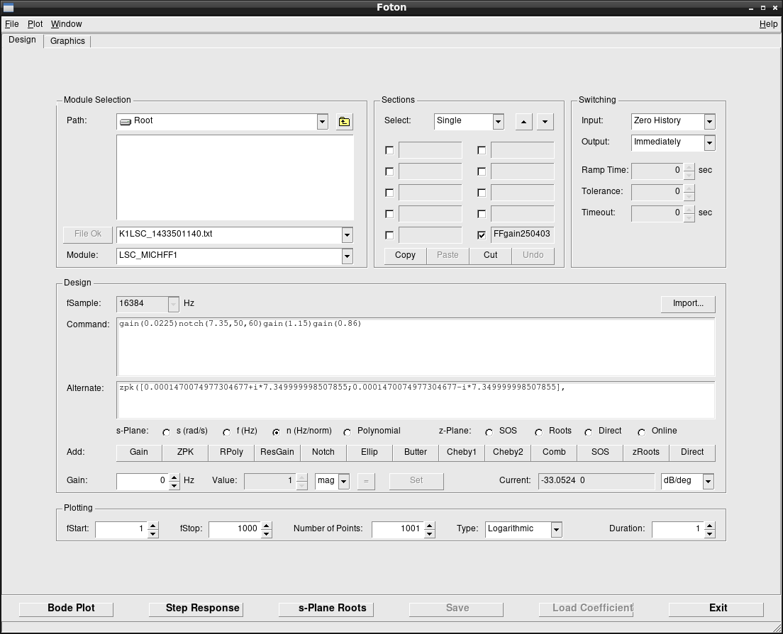This screenshot has height=634, width=783.
Task: Click the Step Response button
Action: [x=196, y=608]
